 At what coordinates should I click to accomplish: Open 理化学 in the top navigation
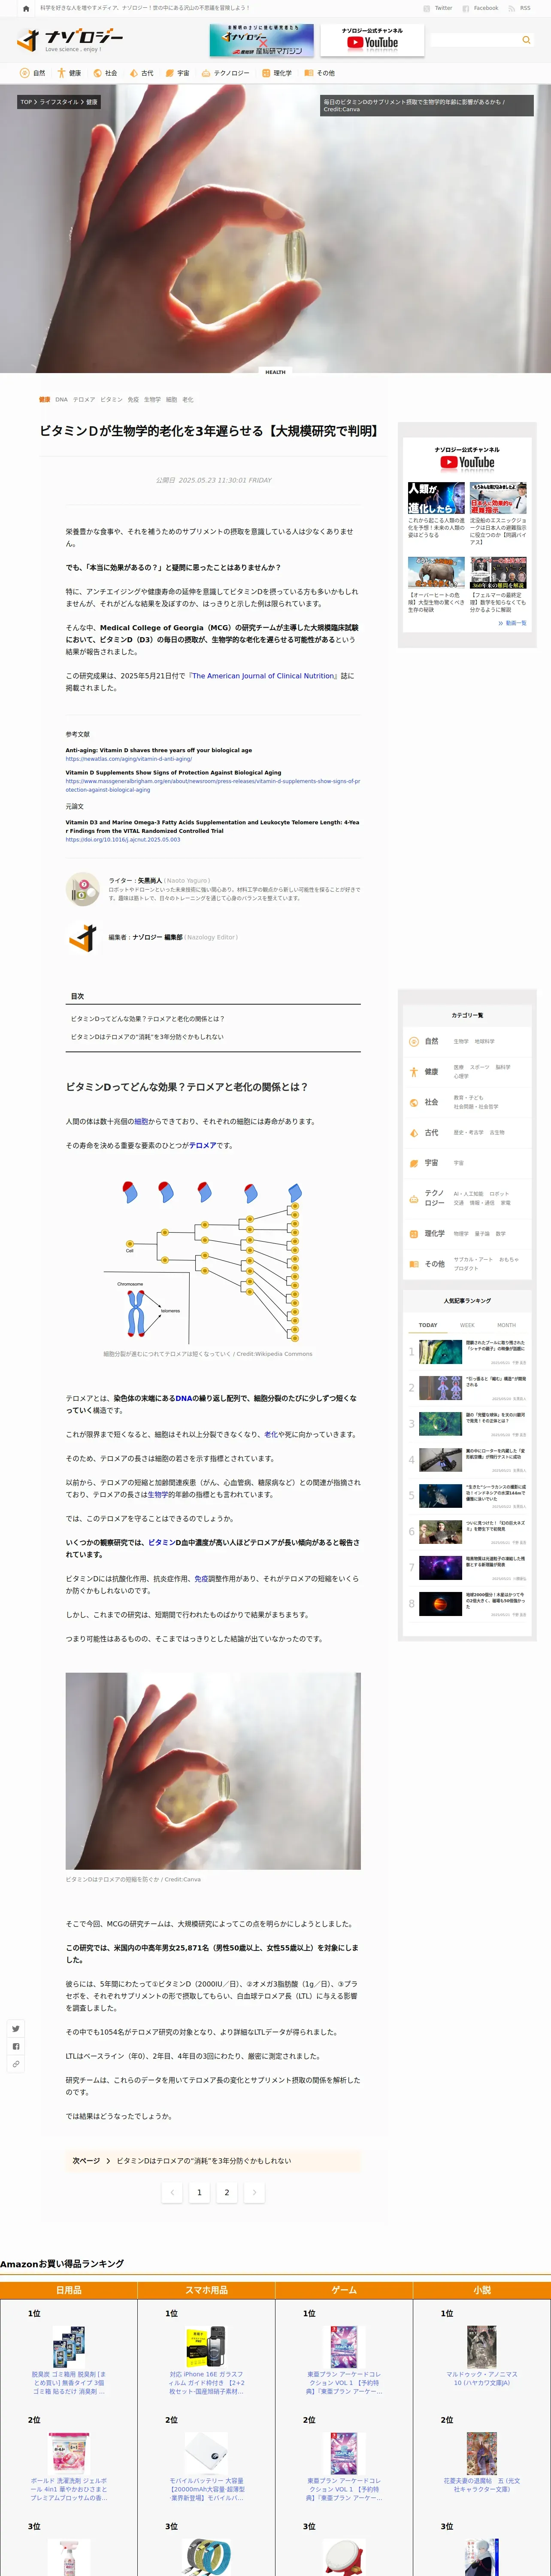tap(277, 73)
